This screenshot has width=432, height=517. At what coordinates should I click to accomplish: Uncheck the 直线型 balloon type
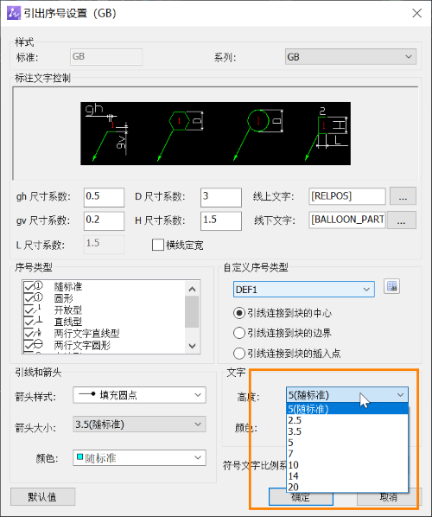[29, 322]
